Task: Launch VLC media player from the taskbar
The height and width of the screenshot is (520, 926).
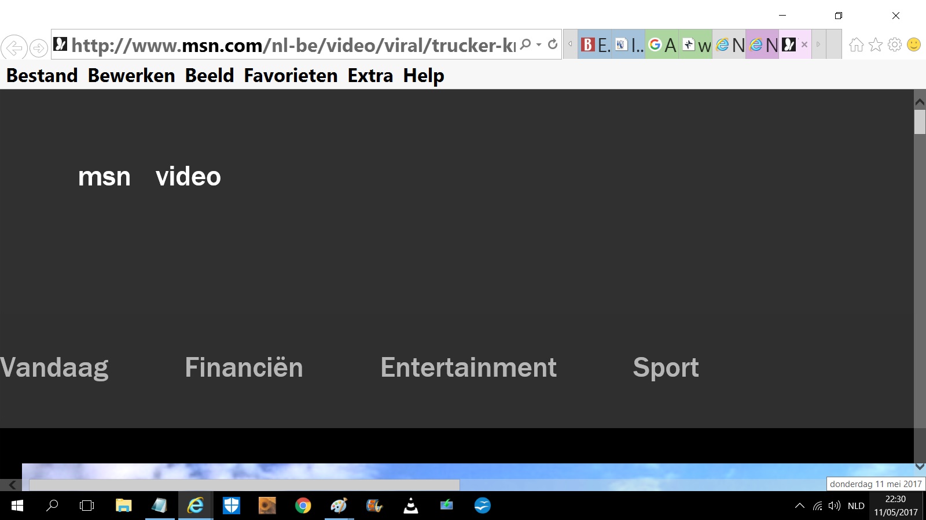Action: [x=411, y=506]
